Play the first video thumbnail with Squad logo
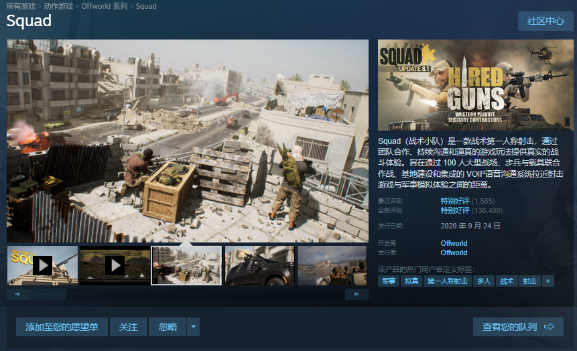577x351 pixels. (42, 265)
